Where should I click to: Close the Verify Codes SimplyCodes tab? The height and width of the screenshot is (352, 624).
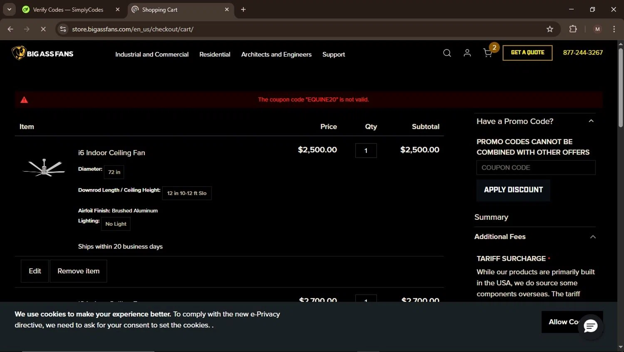118,10
